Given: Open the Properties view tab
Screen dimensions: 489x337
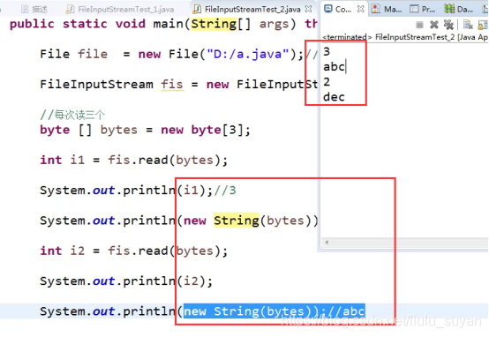Looking at the screenshot, I should [423, 10].
